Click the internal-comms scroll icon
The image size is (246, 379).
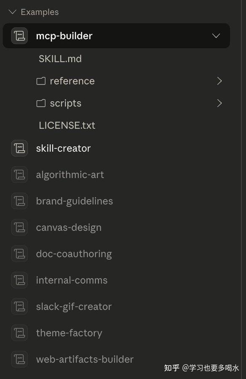click(19, 280)
